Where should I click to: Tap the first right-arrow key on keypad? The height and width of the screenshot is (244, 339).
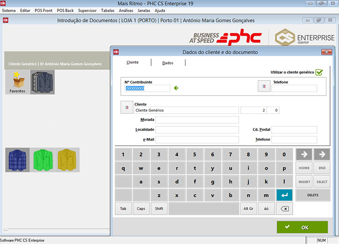(x=304, y=154)
